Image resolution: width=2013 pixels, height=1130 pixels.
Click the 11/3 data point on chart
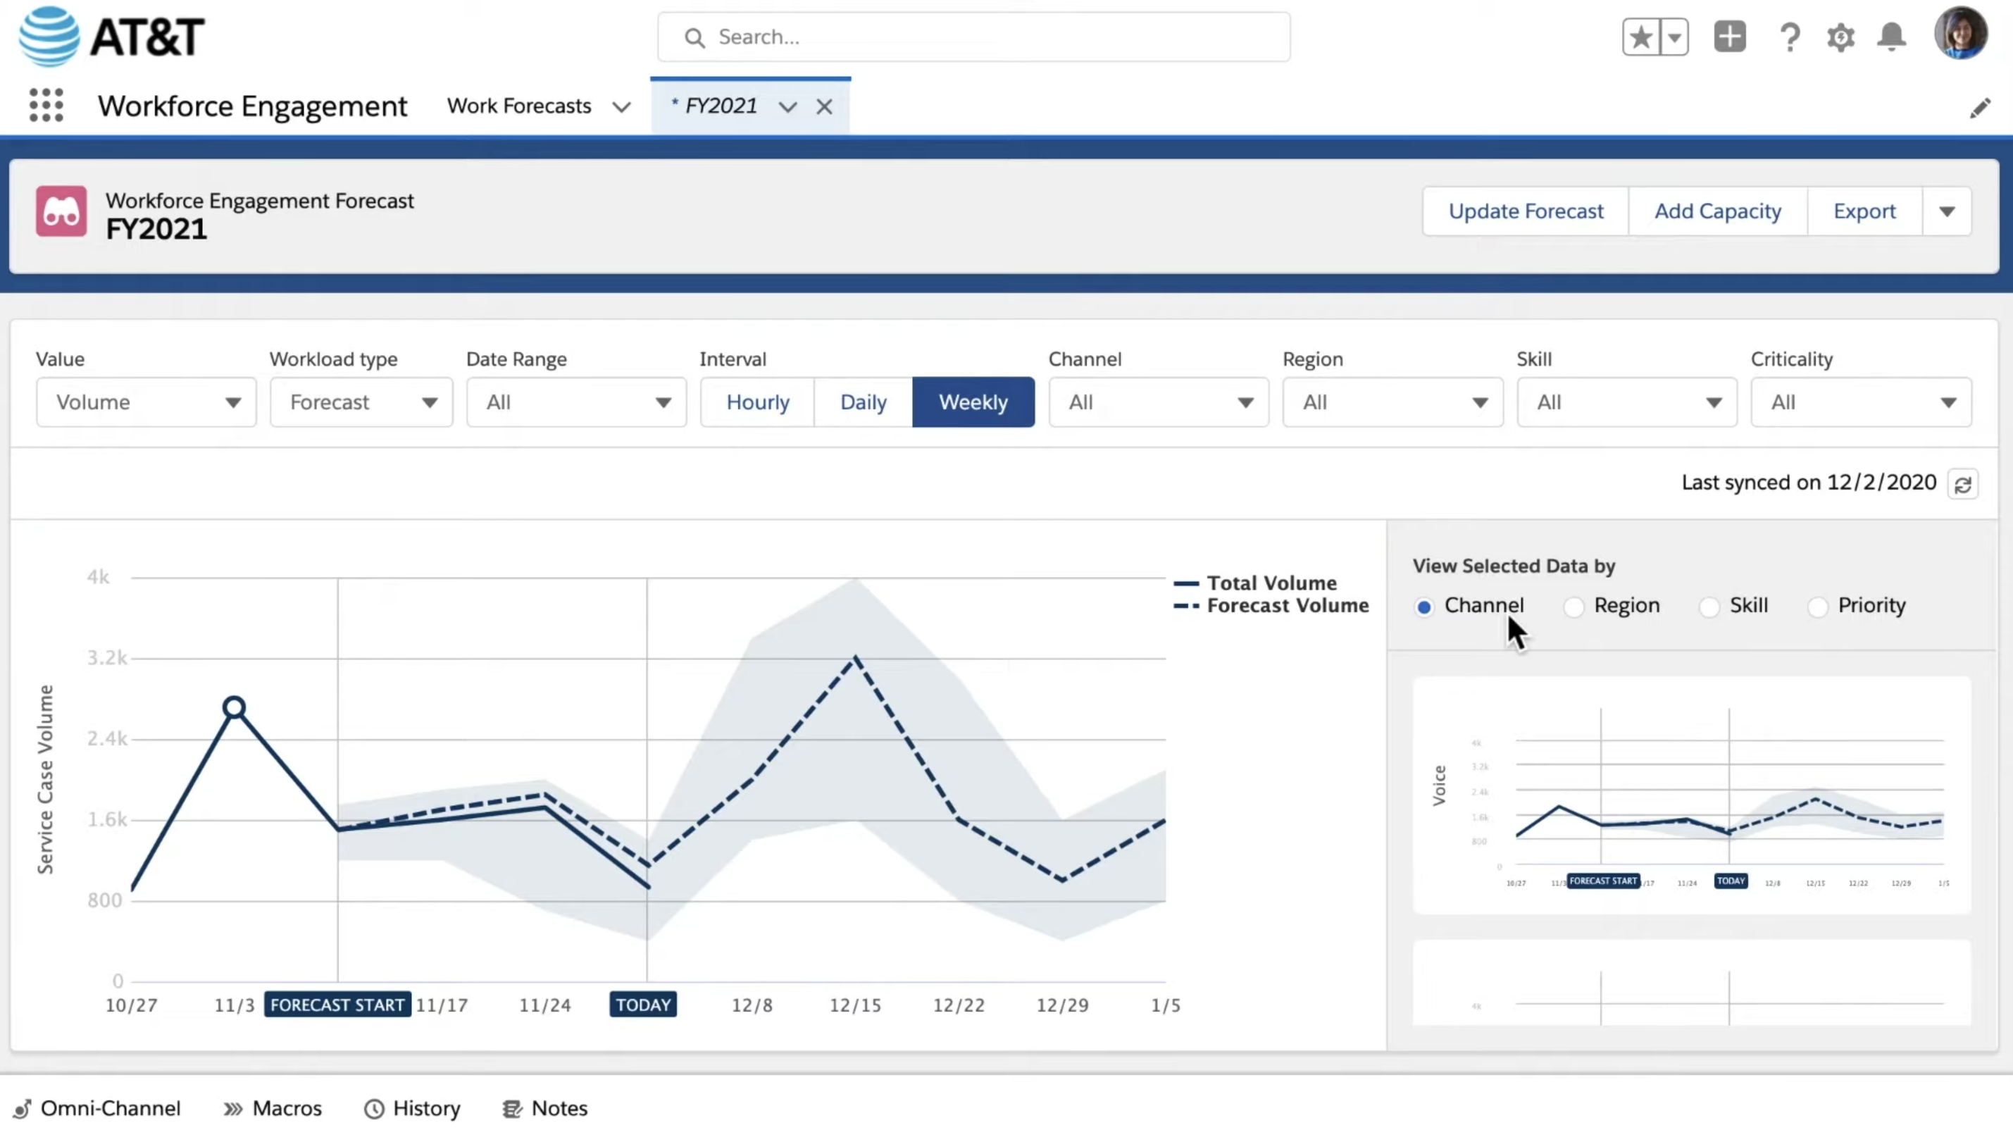coord(234,708)
